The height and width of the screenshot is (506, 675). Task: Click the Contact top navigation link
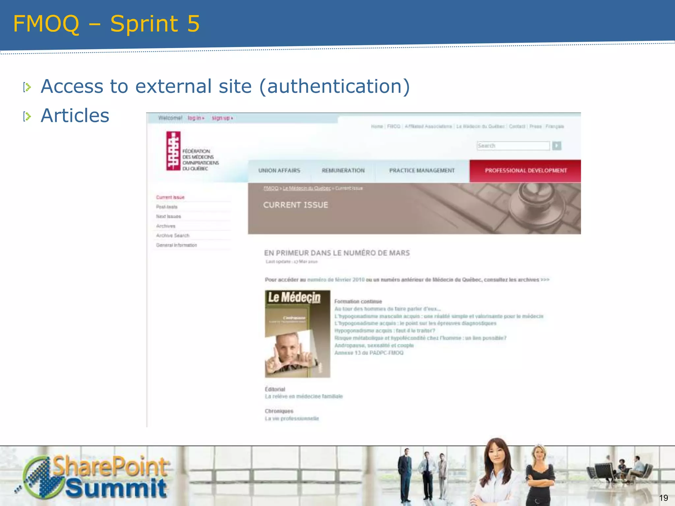click(517, 126)
